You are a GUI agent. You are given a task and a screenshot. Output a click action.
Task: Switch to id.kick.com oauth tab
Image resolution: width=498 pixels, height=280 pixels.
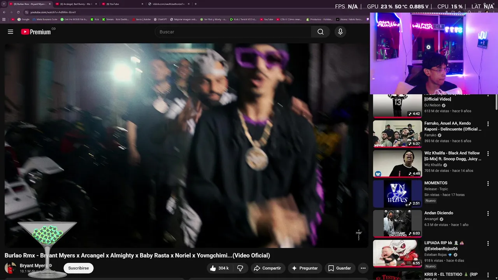tap(169, 4)
